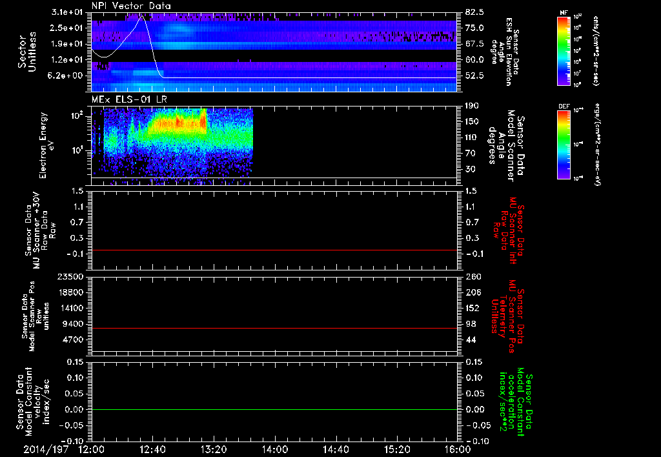This screenshot has height=457, width=661.
Task: Click the green 'Model Constant acceleration' label
Action: click(516, 401)
